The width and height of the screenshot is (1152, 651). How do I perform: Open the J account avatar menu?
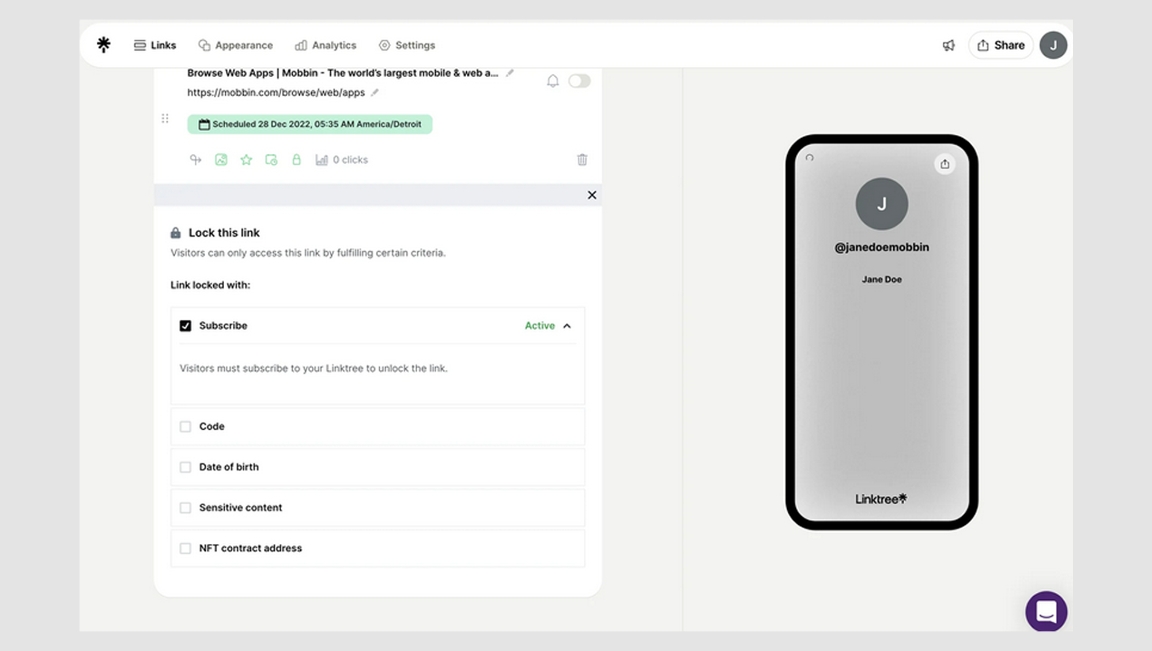point(1053,45)
